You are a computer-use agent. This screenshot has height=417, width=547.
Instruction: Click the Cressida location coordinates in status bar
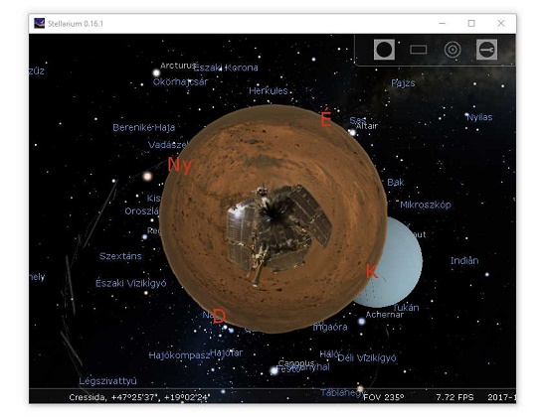pos(139,397)
